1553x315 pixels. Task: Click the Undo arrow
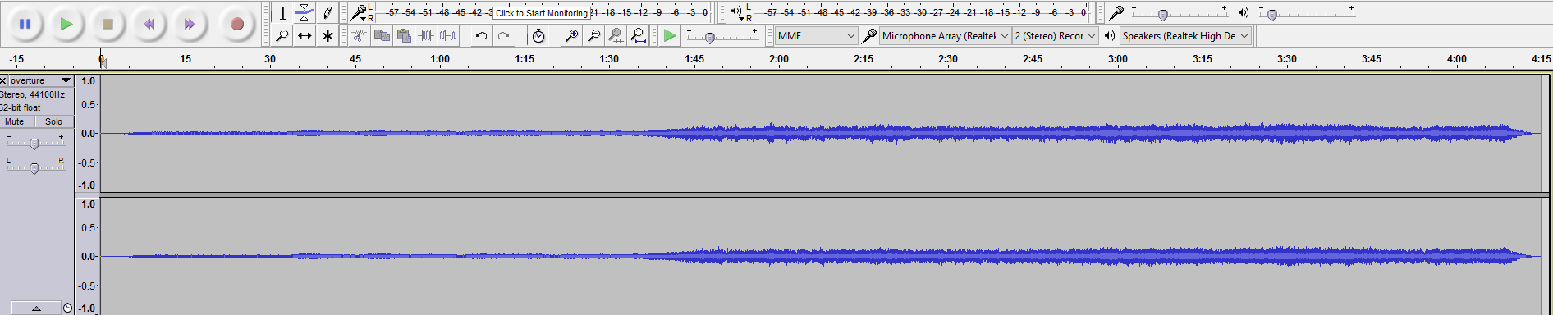pos(482,35)
